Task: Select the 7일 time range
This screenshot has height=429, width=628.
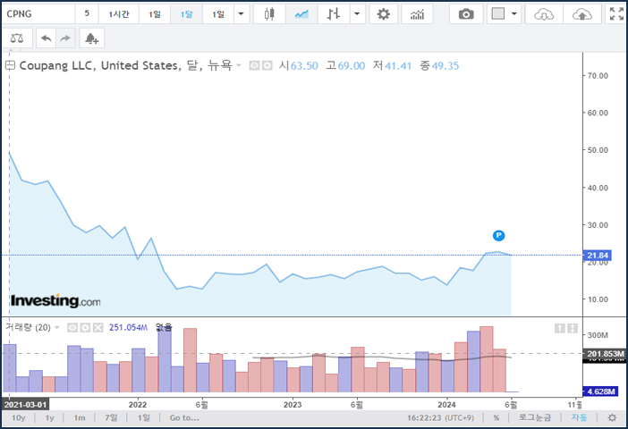Action: [111, 417]
